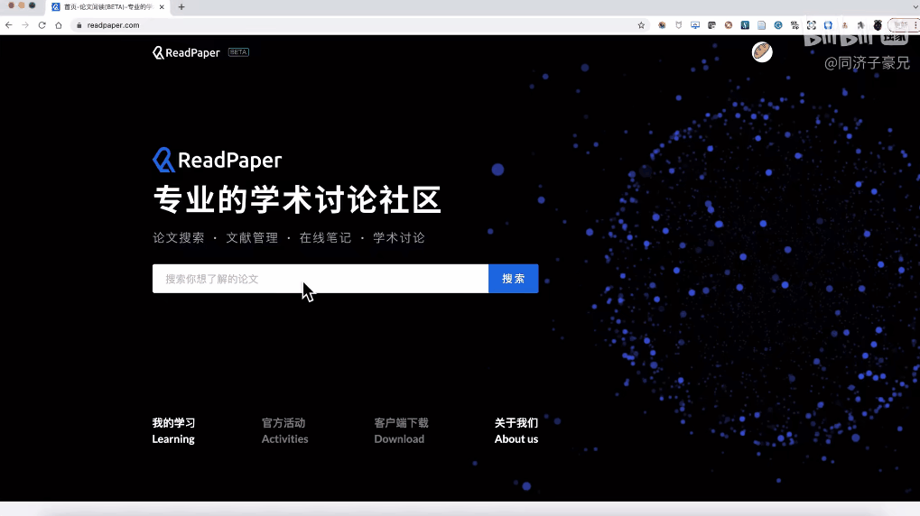Click the monitor-shaped extension icon
This screenshot has width=920, height=516.
(695, 25)
